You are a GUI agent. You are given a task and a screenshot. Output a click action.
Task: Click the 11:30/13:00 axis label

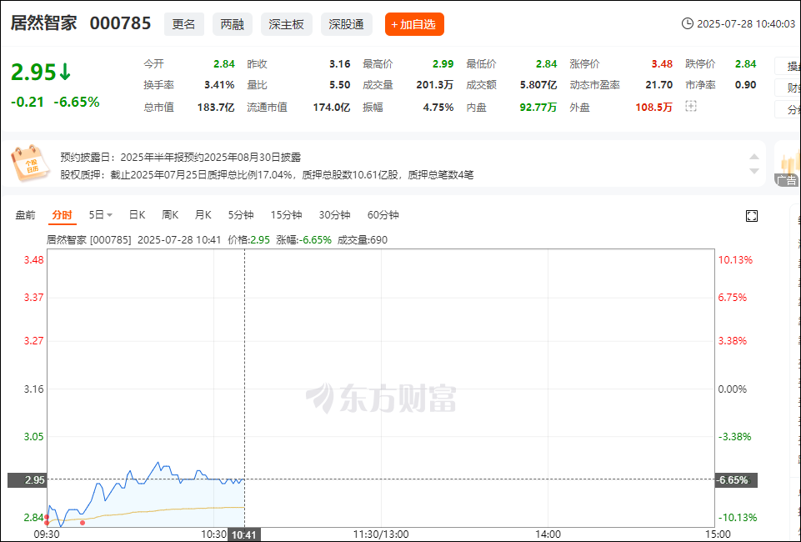click(381, 534)
